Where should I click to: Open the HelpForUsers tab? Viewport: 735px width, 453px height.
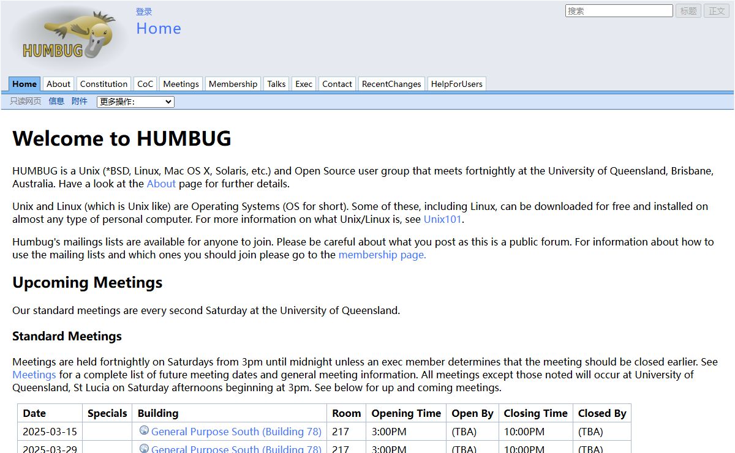[x=456, y=84]
